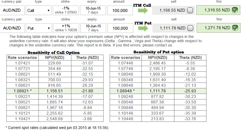Screen dimensions: 241x130
Task: Tick the sell checkbox for 1,156.55 NZD
Action: tap(190, 11)
